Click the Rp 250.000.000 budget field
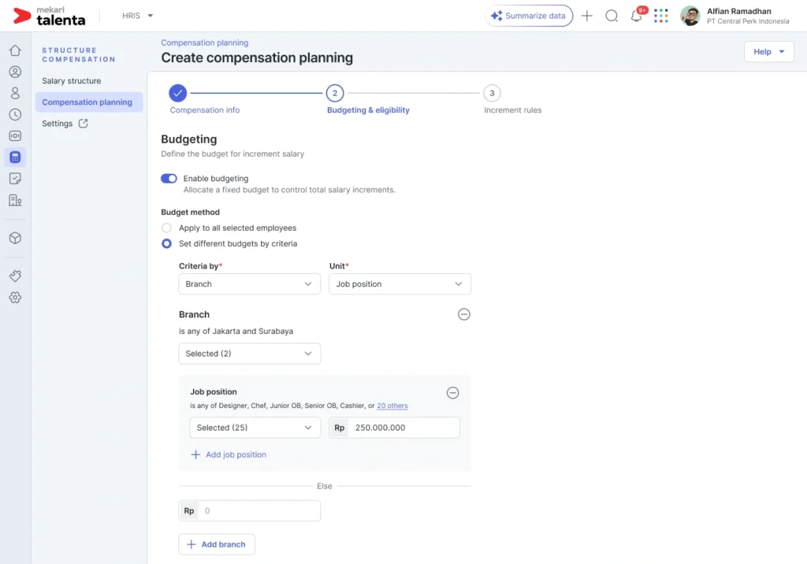 394,428
